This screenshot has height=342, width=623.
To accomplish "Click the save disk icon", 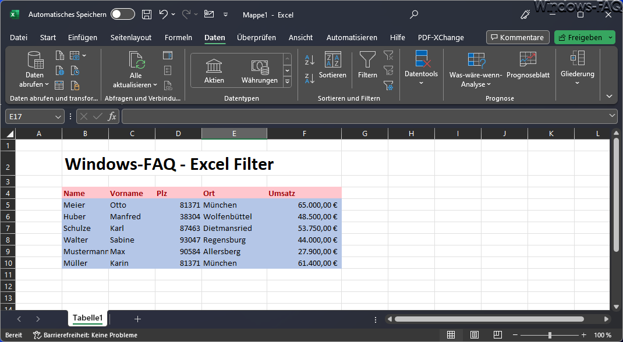I will pos(147,15).
